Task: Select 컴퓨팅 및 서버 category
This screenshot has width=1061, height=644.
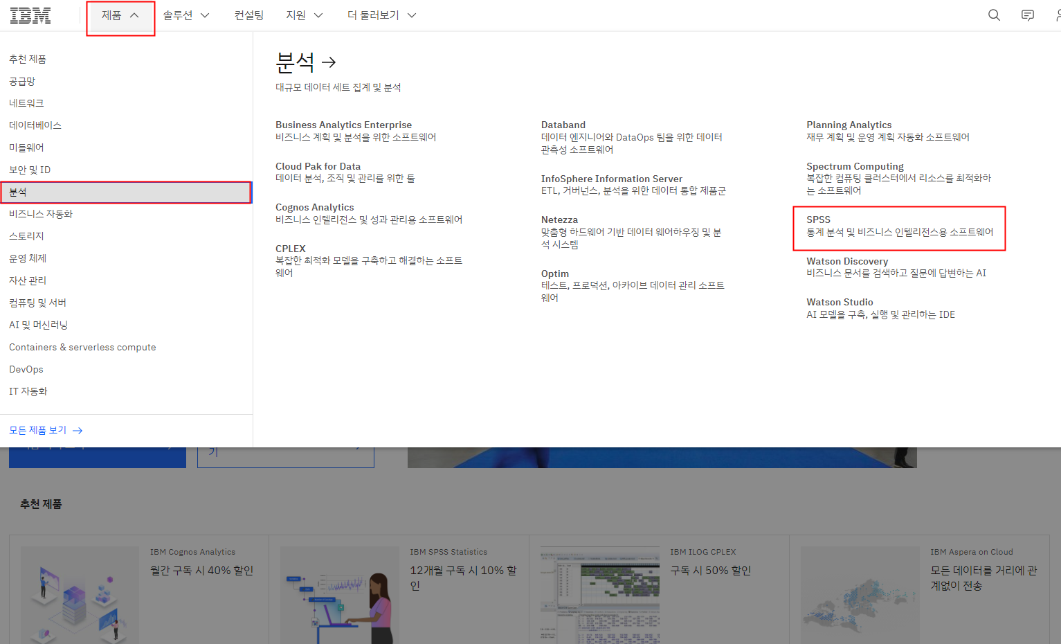Action: [x=38, y=303]
